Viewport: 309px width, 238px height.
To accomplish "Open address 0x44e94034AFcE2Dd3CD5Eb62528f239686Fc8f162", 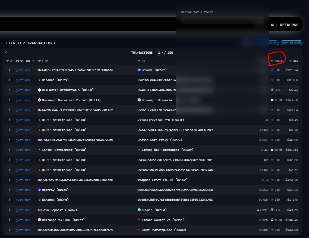I will pos(76,110).
